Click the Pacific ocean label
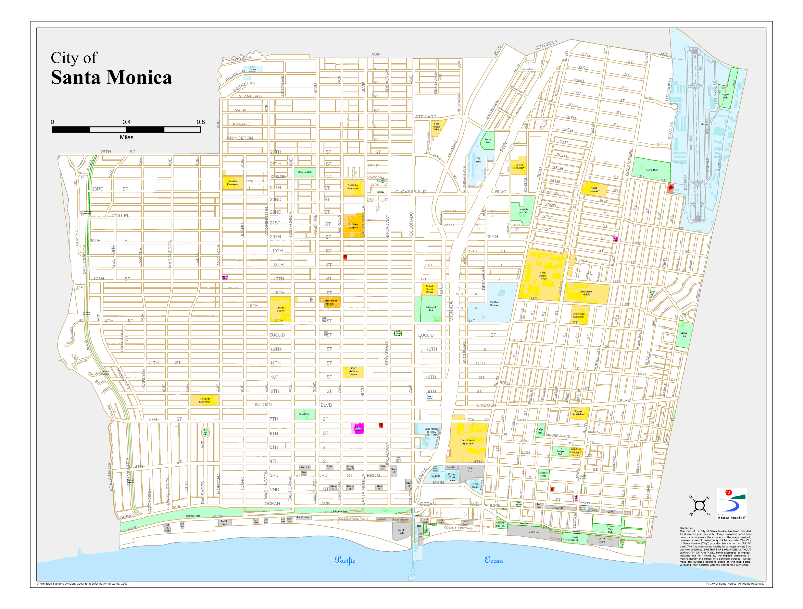Image resolution: width=803 pixels, height=609 pixels. (345, 560)
